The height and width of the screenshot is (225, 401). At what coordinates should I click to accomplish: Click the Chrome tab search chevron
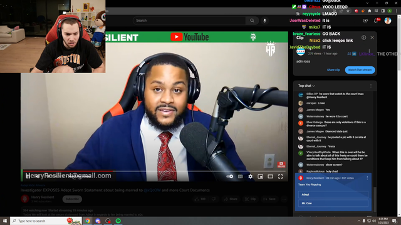click(x=367, y=3)
